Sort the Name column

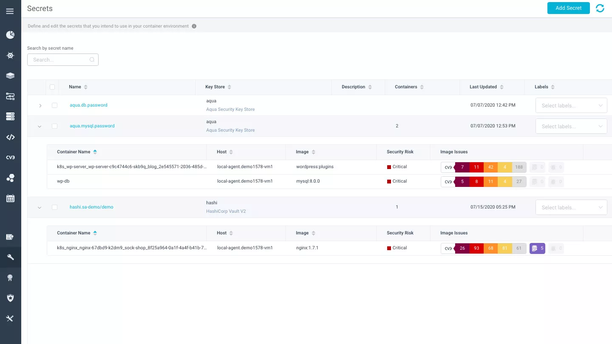click(x=85, y=87)
